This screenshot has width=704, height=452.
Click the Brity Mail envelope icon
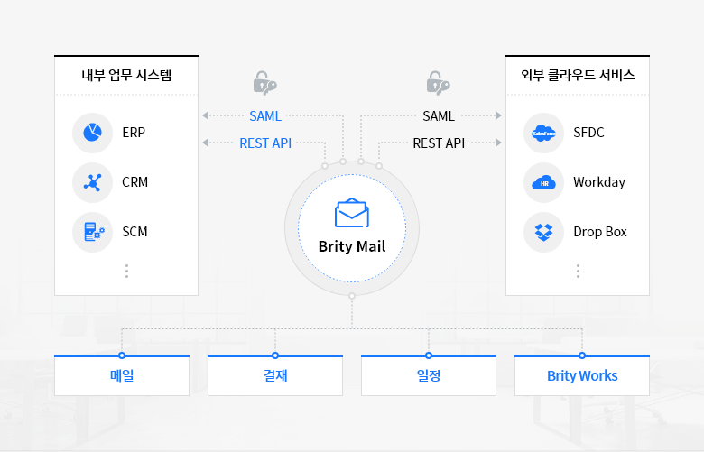[352, 213]
